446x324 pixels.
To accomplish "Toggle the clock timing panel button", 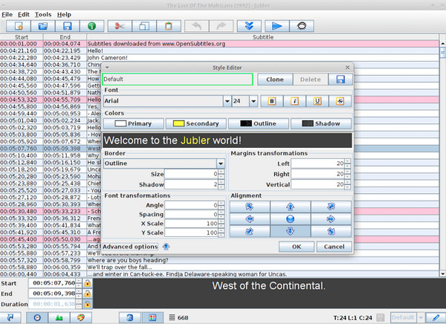I will (x=37, y=317).
